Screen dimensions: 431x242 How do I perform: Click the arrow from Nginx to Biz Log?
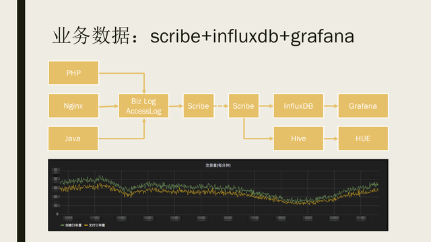click(108, 106)
